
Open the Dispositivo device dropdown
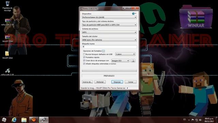coord(109,17)
